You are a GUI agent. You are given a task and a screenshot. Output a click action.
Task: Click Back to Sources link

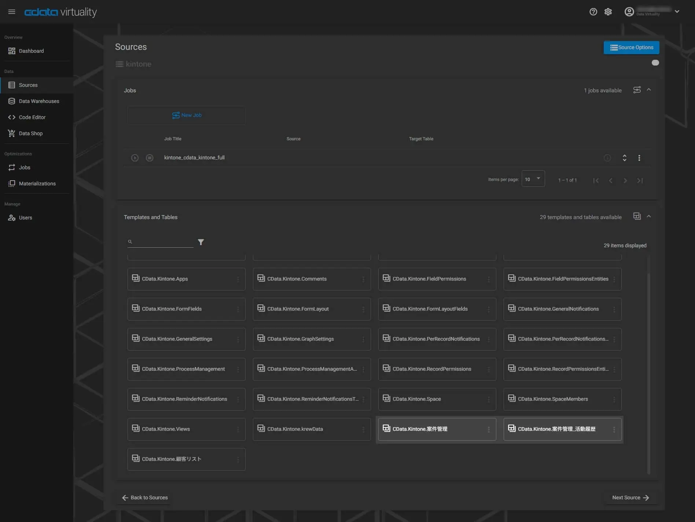[145, 497]
